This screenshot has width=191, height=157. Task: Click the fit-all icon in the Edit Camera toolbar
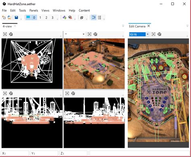[x=159, y=34]
